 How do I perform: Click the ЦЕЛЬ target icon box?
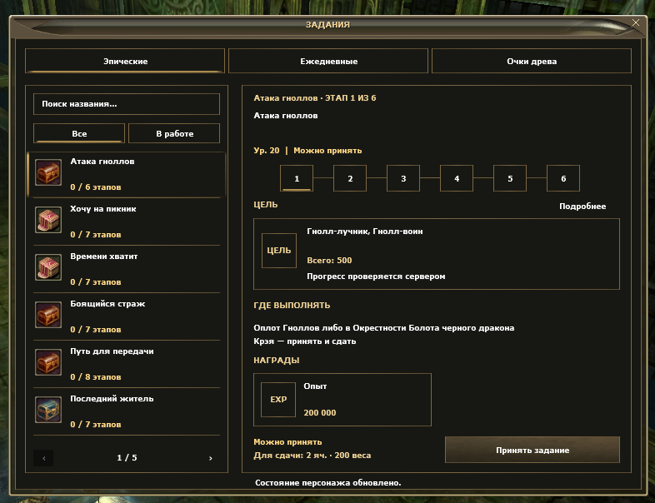point(279,251)
